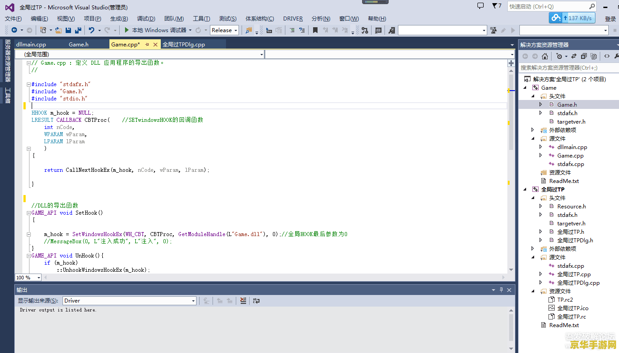Image resolution: width=619 pixels, height=353 pixels.
Task: Click the pending changes filter clock icon
Action: coord(559,56)
